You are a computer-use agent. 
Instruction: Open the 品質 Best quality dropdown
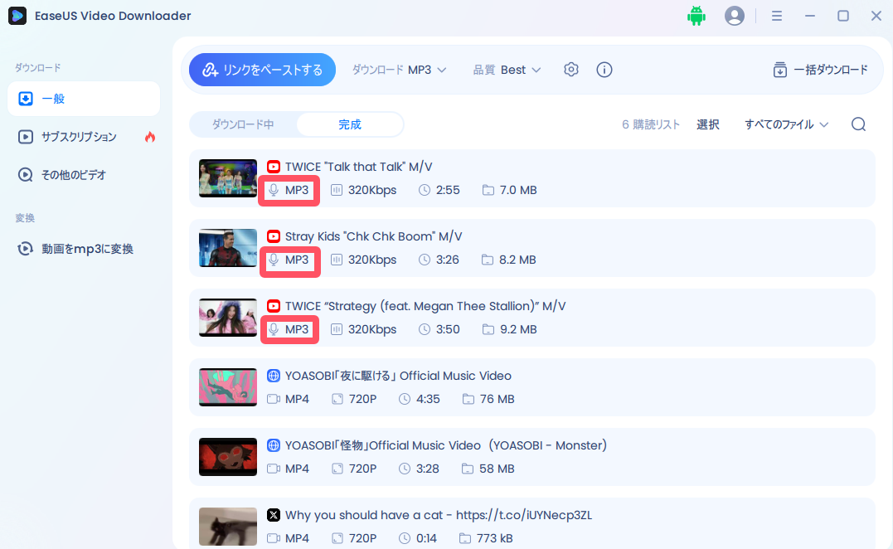507,70
